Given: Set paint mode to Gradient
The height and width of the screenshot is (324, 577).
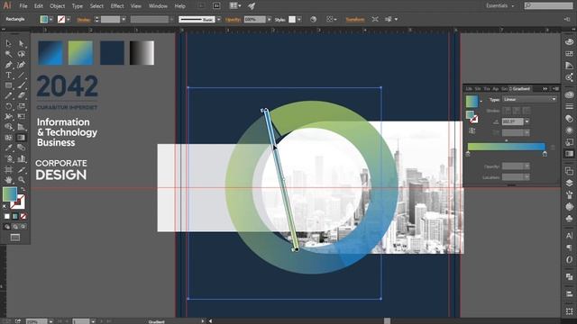Looking at the screenshot, I should [15, 216].
